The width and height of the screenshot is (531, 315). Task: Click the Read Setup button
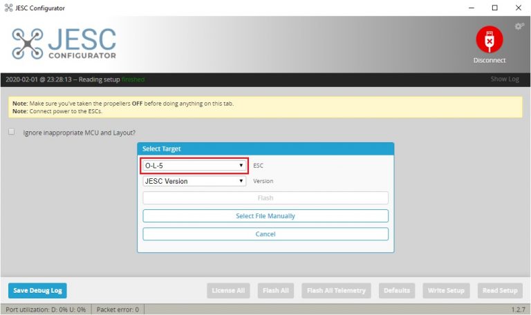500,290
